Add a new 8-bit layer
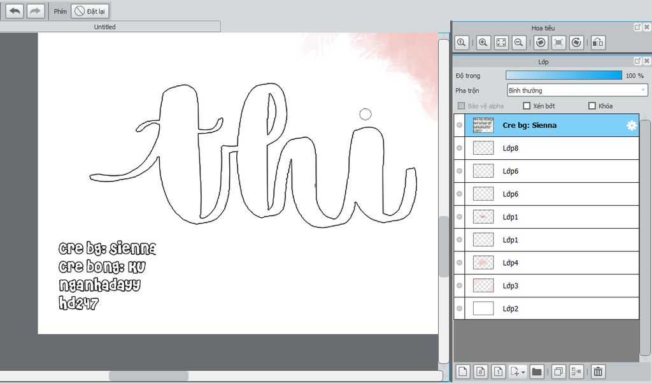The image size is (652, 384). click(481, 371)
